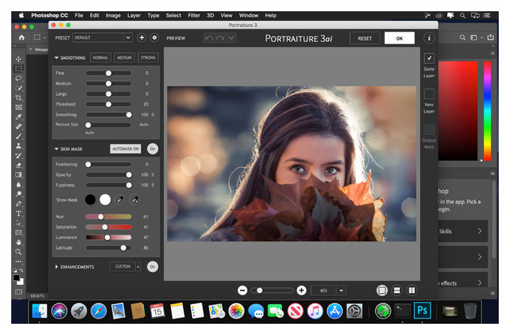Click the redo arrow in Portraiture

coord(220,38)
